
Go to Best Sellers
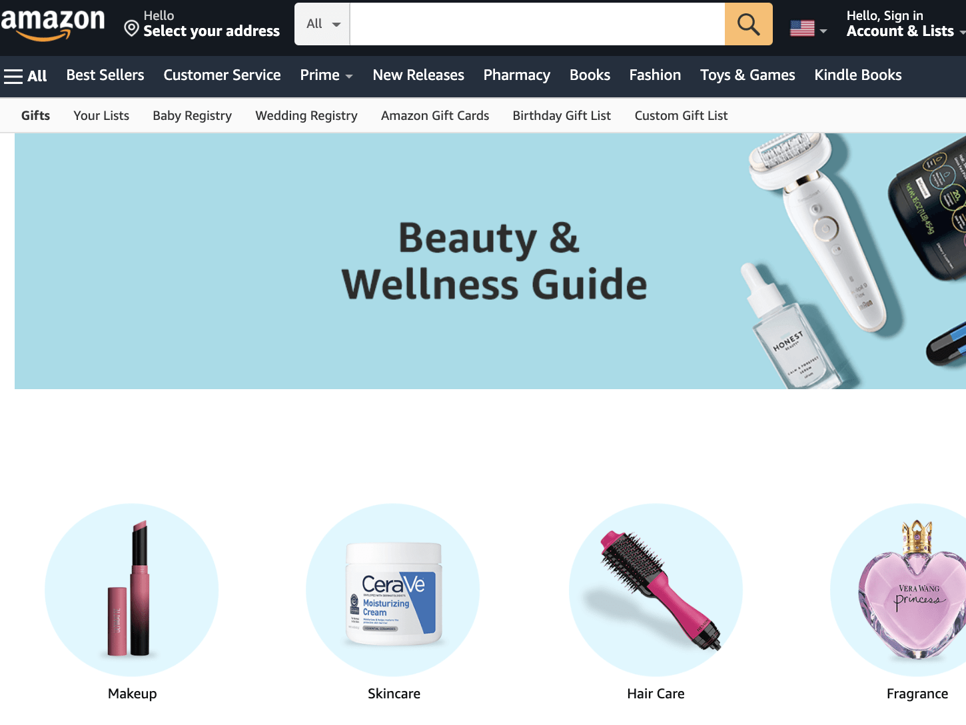105,75
